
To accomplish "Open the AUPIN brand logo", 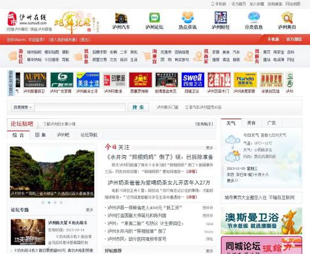I will click(35, 80).
